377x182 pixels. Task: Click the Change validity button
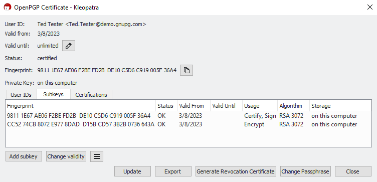pyautogui.click(x=66, y=156)
